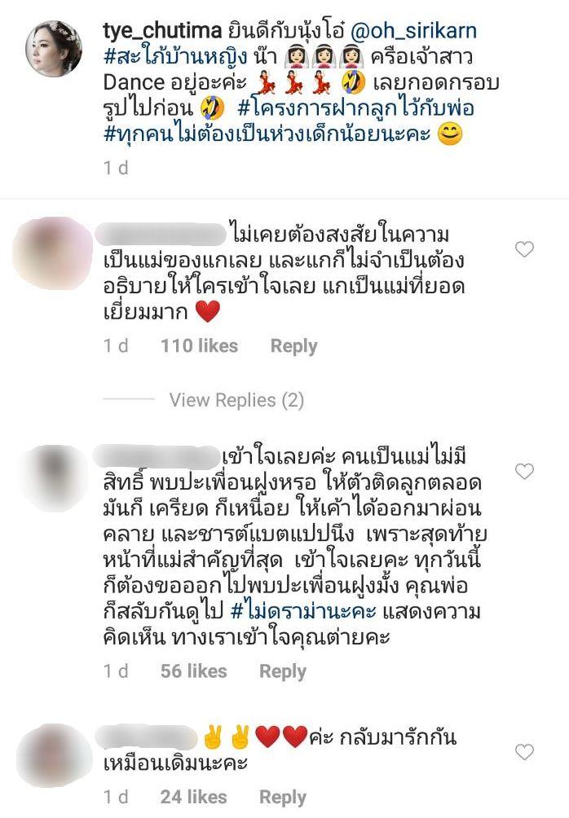
Task: Like the comment with 110 likes
Action: click(524, 249)
